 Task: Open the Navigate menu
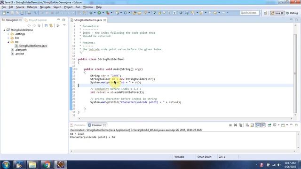pos(45,7)
